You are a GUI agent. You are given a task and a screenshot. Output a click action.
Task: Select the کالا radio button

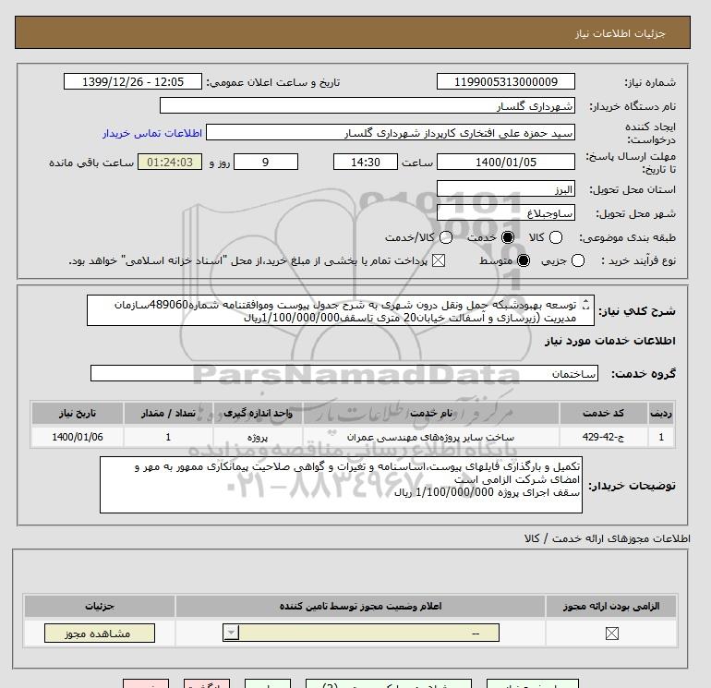pyautogui.click(x=556, y=237)
